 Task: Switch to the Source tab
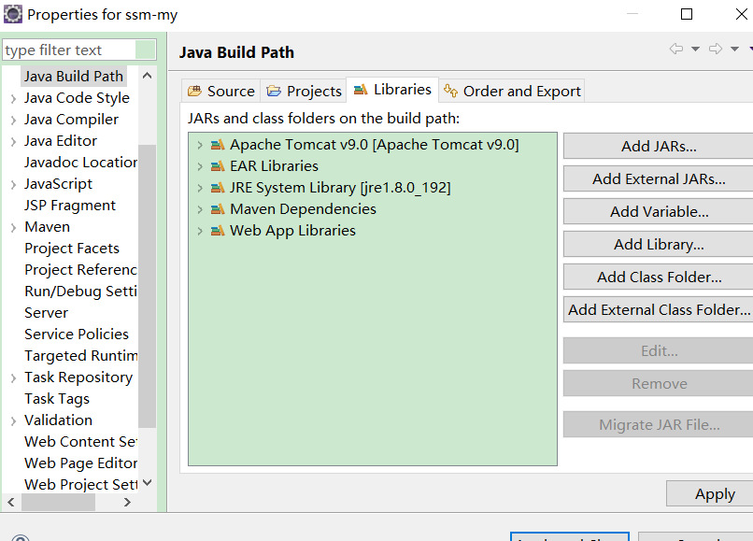(221, 91)
